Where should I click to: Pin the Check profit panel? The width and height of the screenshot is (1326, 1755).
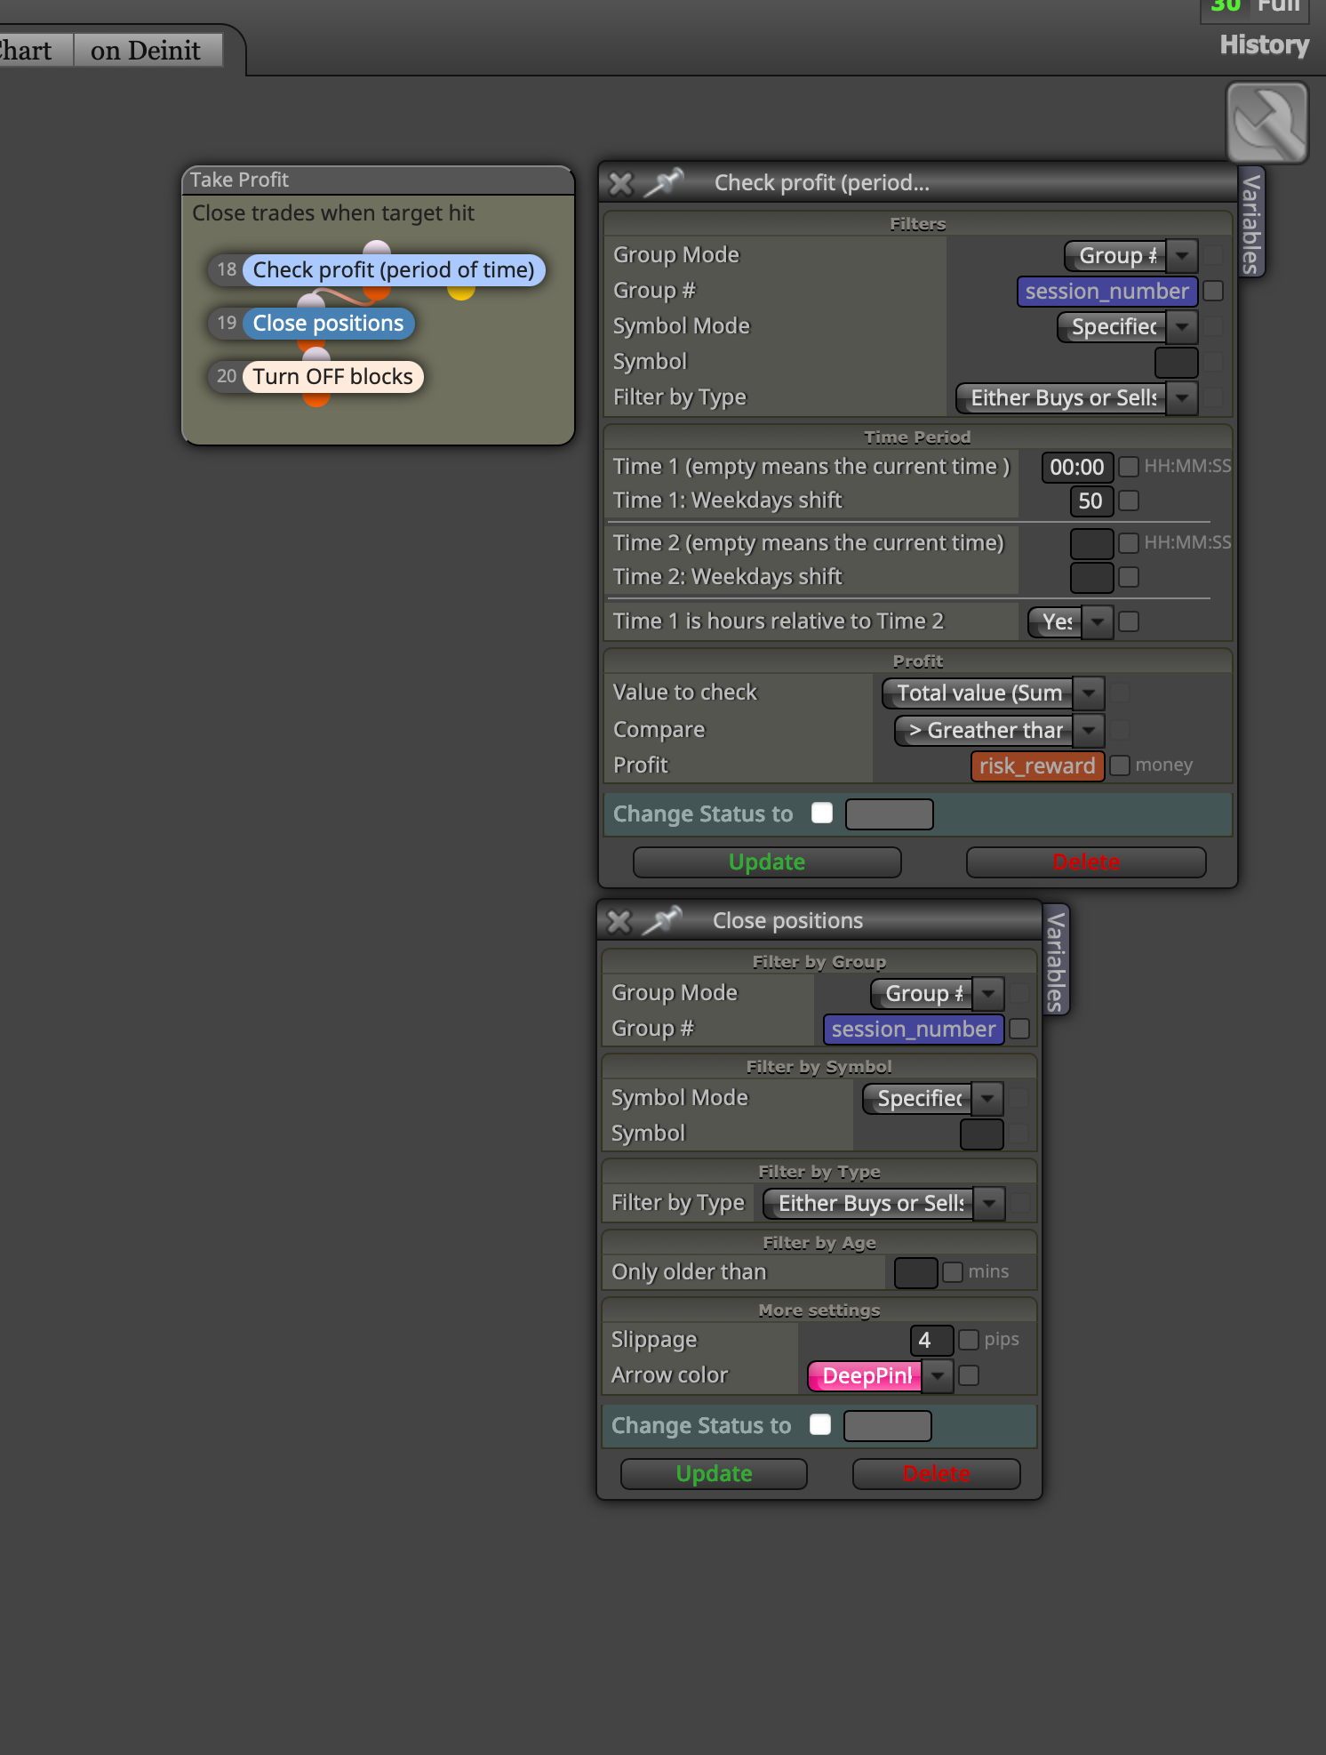click(664, 182)
